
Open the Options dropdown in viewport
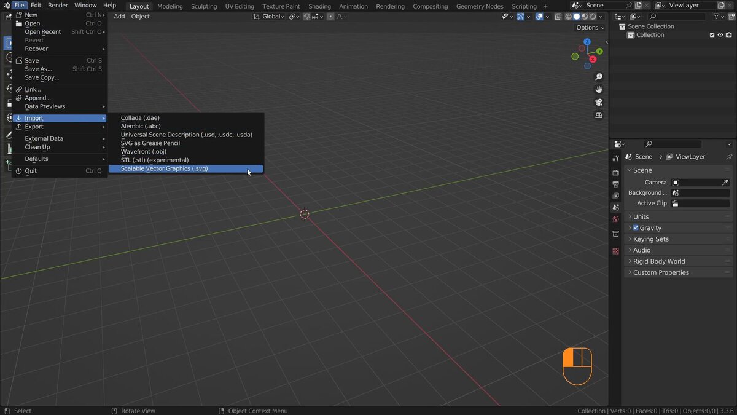590,28
